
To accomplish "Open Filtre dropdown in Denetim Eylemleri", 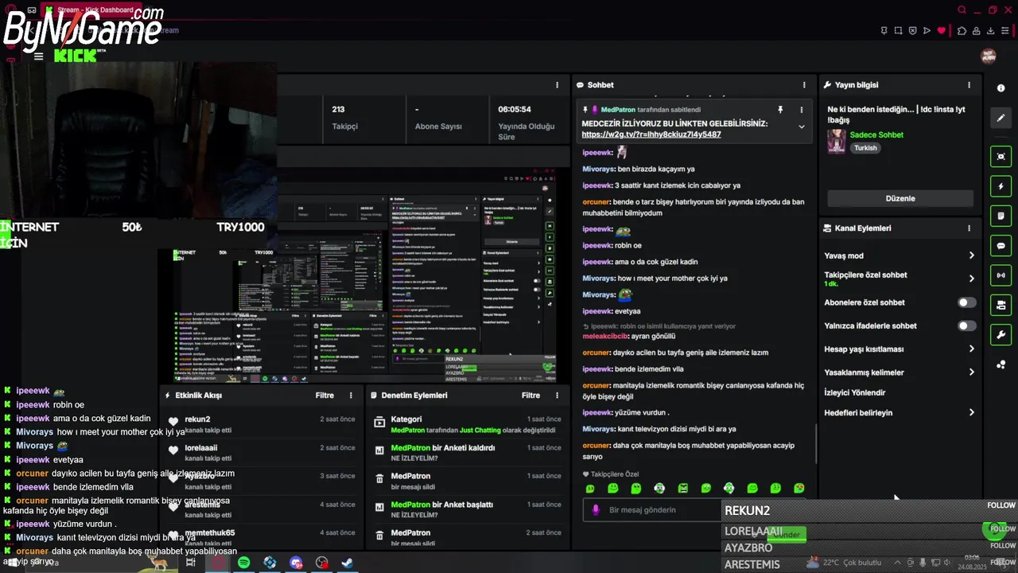I will tap(530, 396).
